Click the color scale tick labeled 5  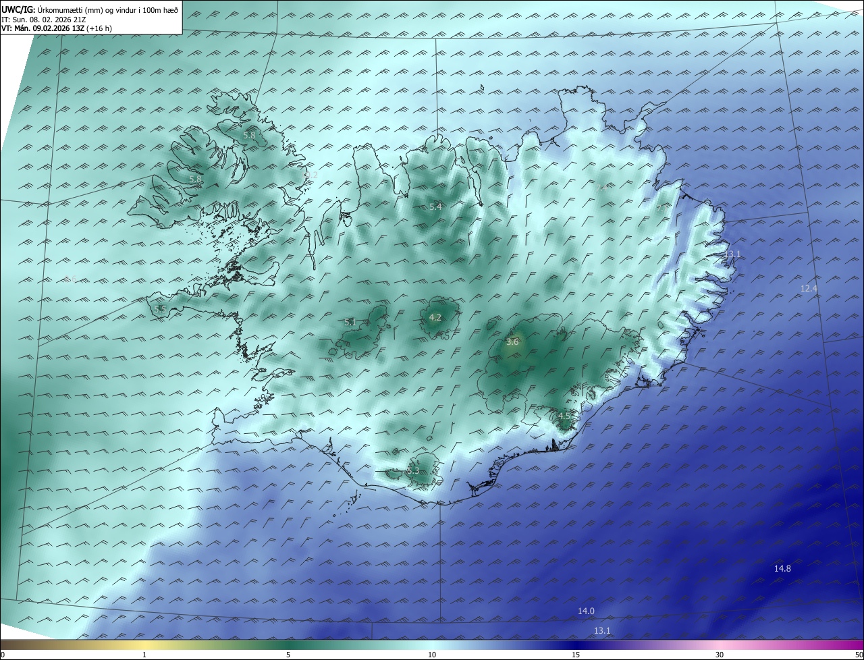tap(288, 655)
